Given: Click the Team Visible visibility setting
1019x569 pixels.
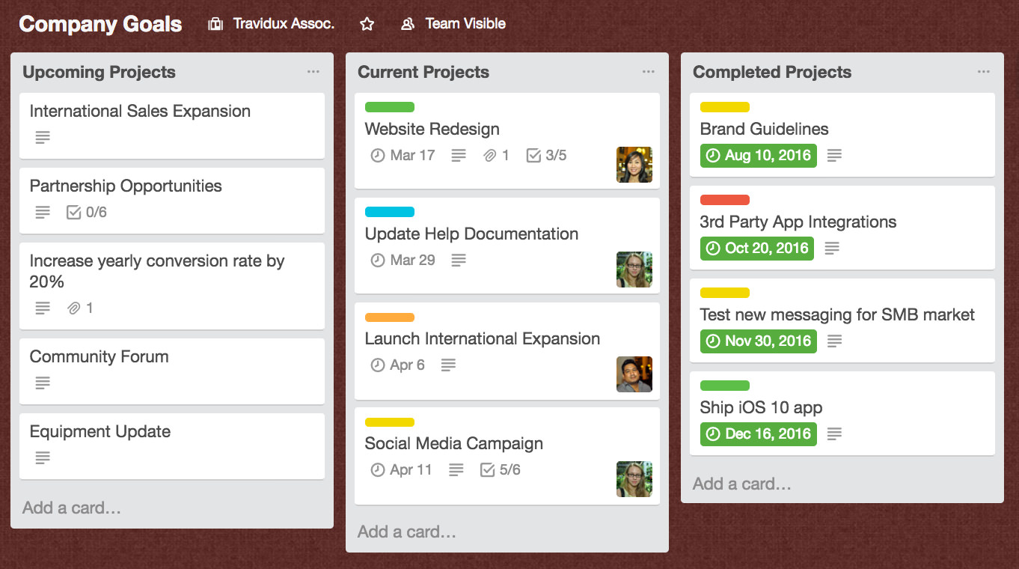Looking at the screenshot, I should 455,24.
